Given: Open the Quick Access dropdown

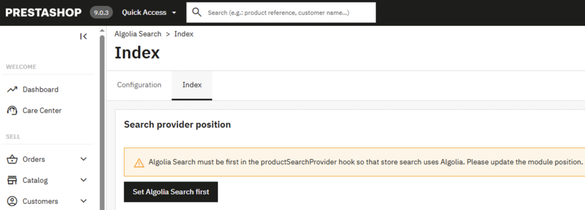Looking at the screenshot, I should click(x=149, y=13).
